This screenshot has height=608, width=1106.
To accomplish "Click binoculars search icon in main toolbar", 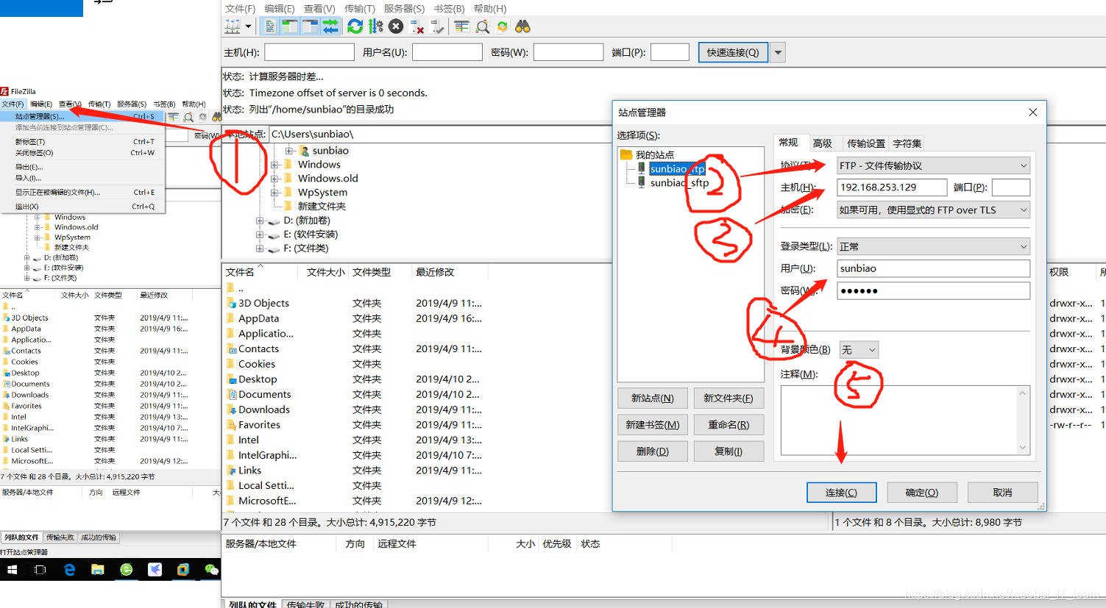I will [x=522, y=27].
